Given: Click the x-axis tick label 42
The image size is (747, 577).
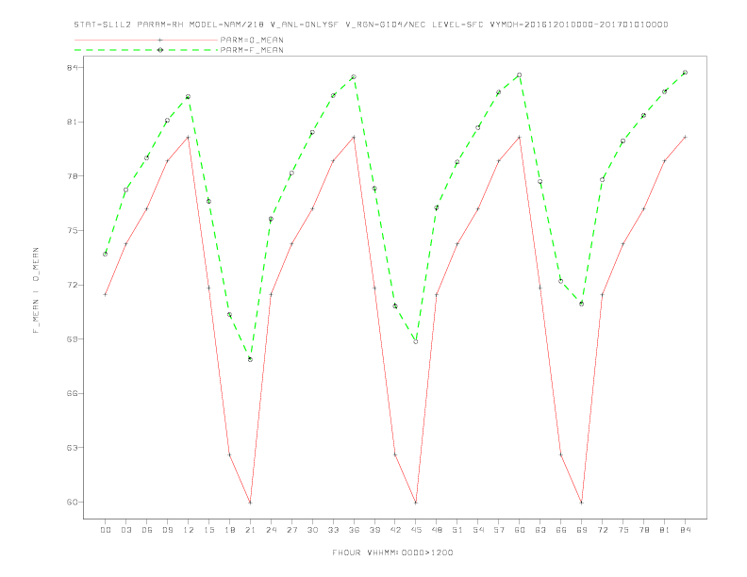Looking at the screenshot, I should point(395,530).
